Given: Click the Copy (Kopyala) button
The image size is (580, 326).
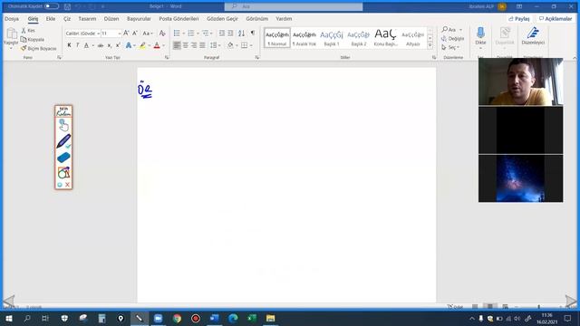Looking at the screenshot, I should 33,39.
